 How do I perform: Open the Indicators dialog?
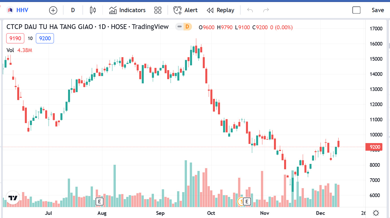(127, 10)
